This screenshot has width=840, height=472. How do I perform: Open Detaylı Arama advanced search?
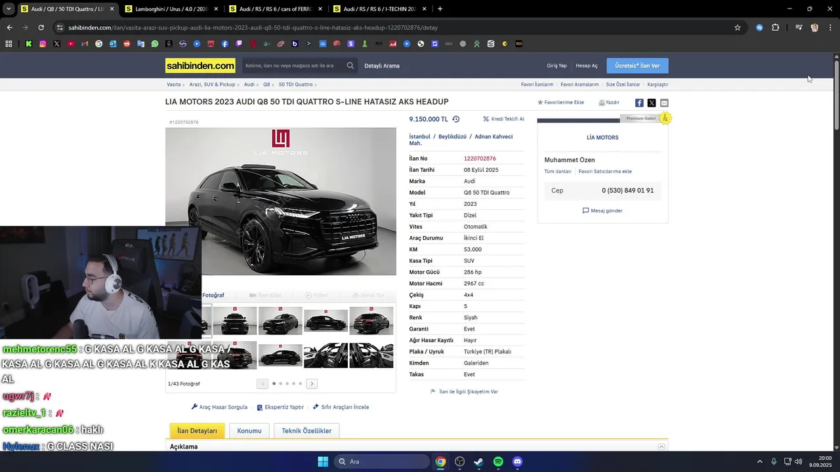tap(382, 66)
